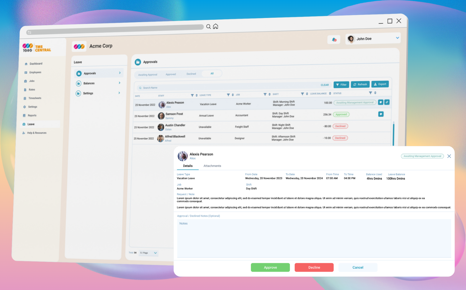Select the Awaiting Approval filter tab

coord(148,75)
